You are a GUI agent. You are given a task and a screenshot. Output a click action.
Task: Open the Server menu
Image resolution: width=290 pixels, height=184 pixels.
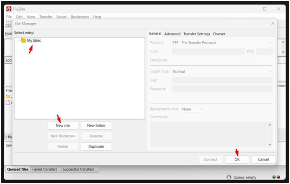click(61, 17)
